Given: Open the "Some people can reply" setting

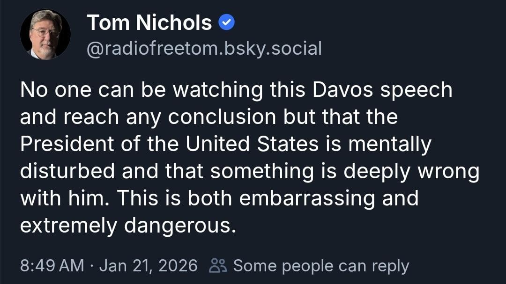Looking at the screenshot, I should tap(321, 266).
